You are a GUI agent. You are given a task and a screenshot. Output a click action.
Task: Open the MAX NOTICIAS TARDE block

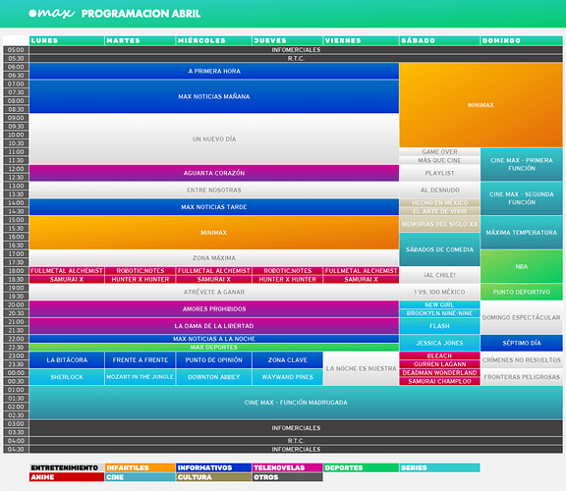(214, 207)
